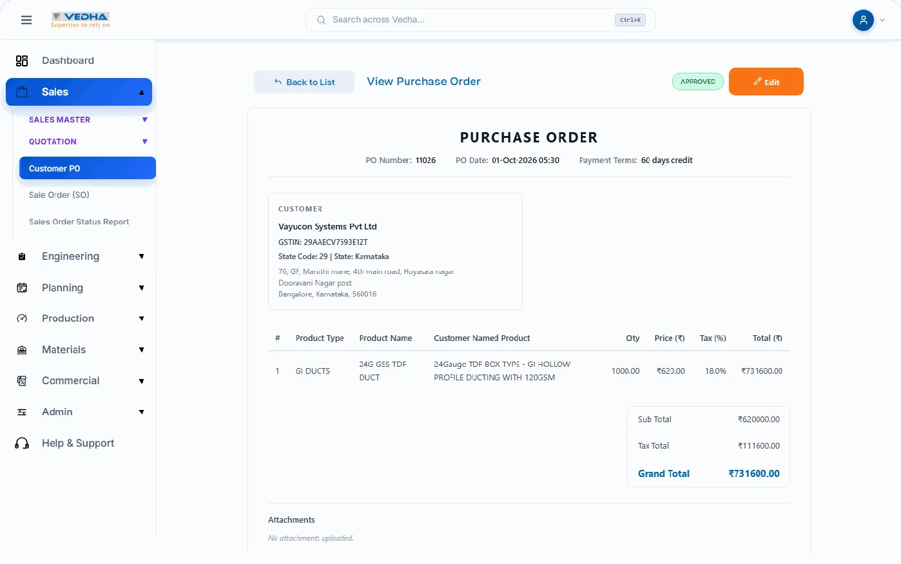
Task: Open the Dashboard menu item
Action: (79, 61)
